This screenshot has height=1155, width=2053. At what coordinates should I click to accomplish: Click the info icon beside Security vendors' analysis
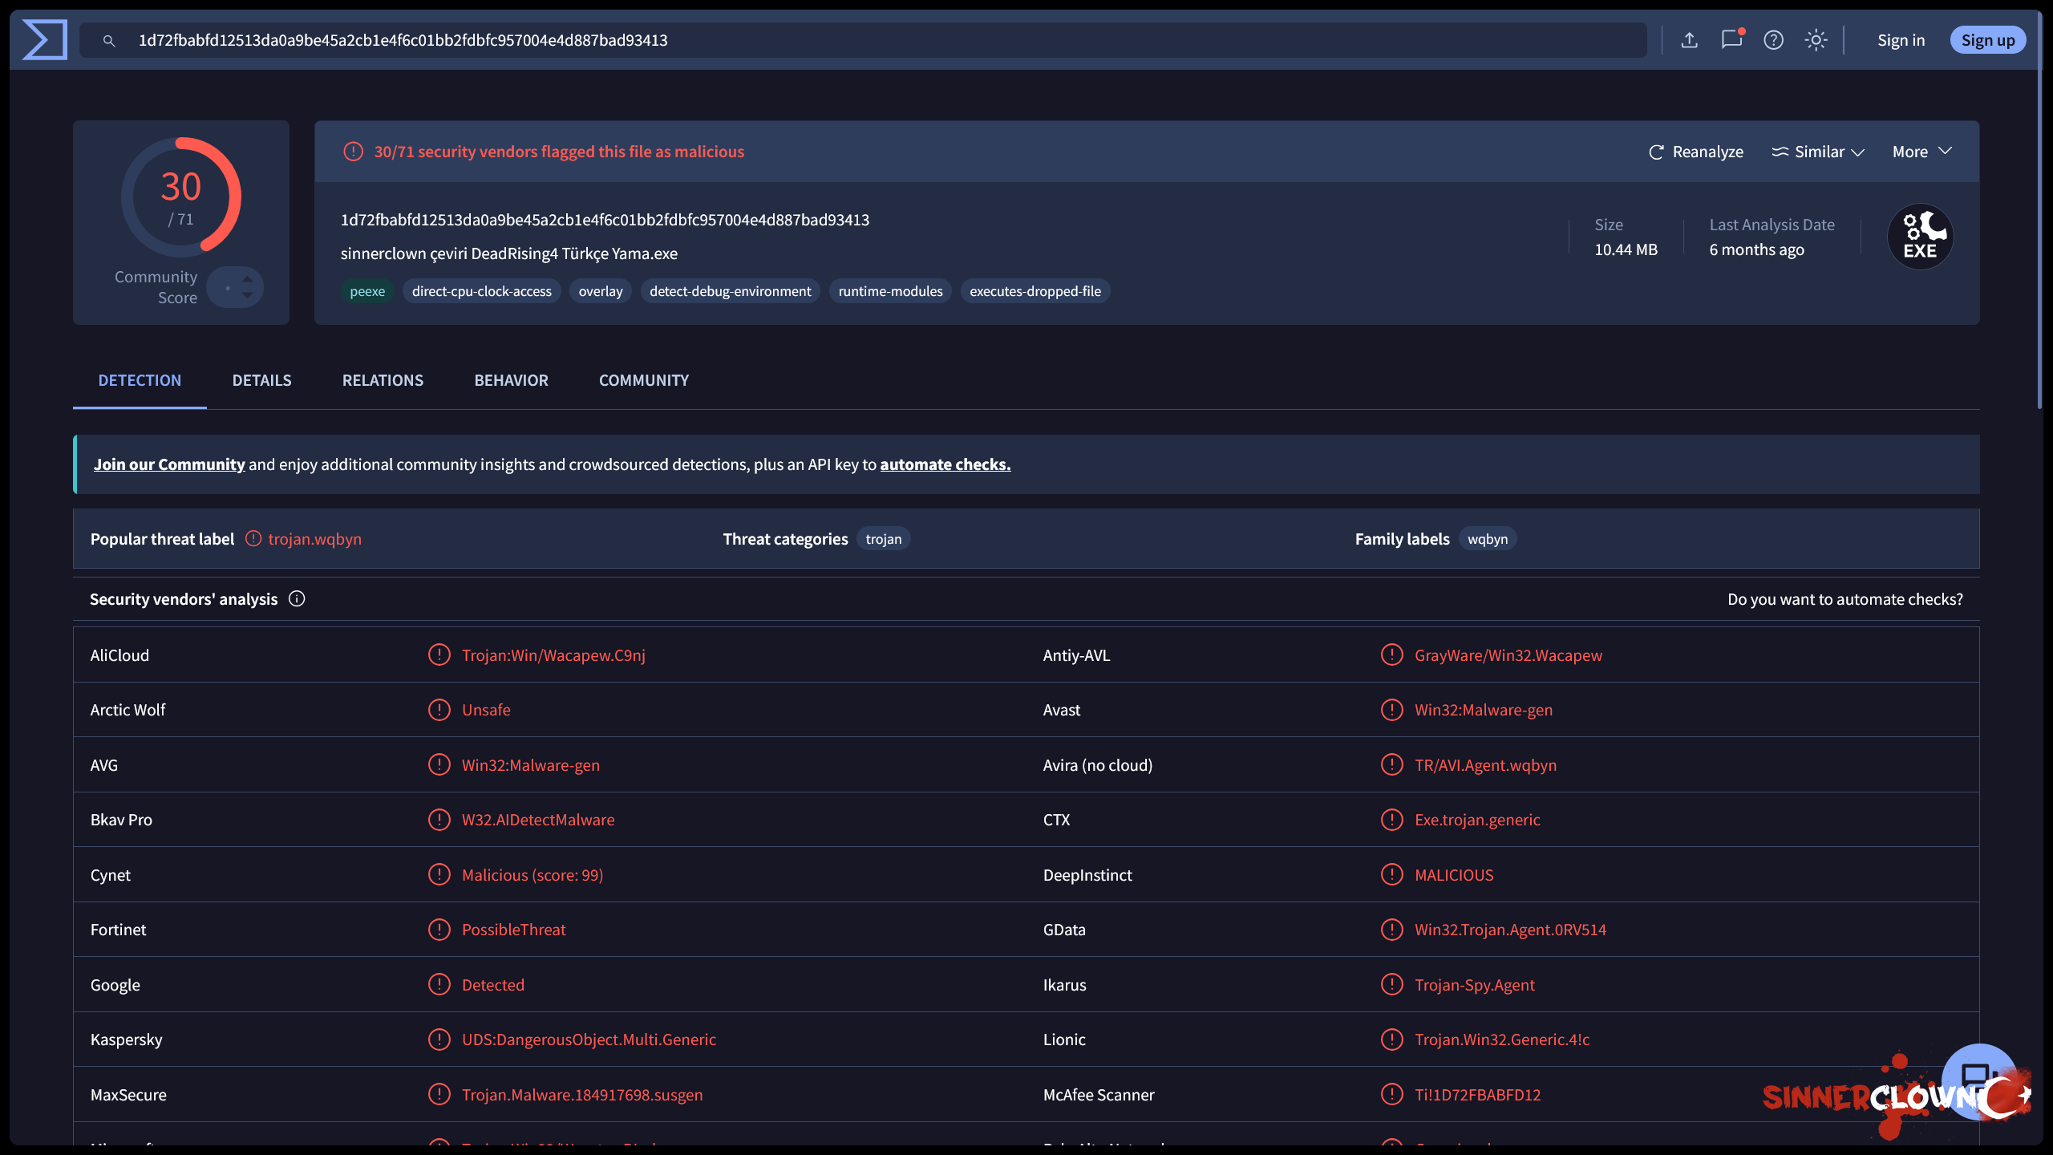click(297, 599)
